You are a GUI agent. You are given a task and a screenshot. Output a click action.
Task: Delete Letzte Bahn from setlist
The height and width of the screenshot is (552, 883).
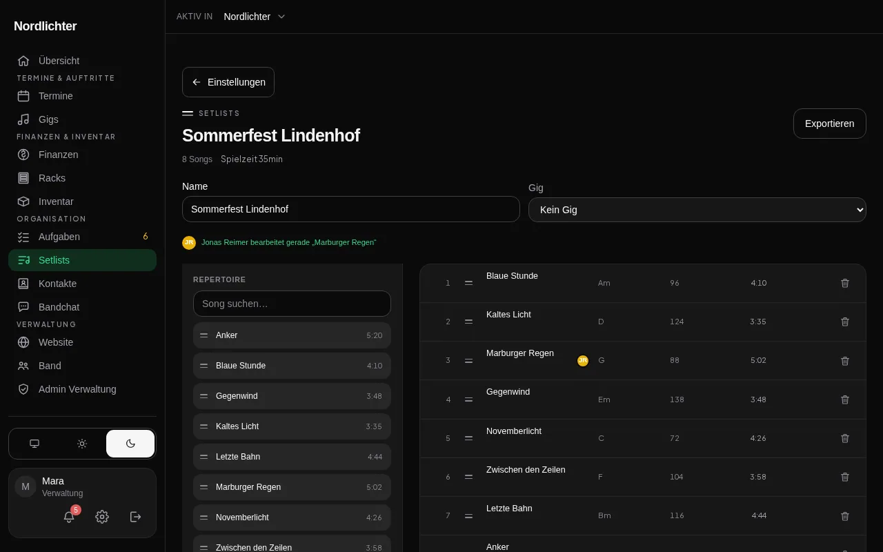[x=845, y=516]
